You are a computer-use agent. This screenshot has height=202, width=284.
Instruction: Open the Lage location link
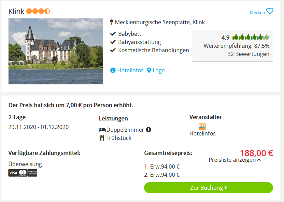pos(159,70)
